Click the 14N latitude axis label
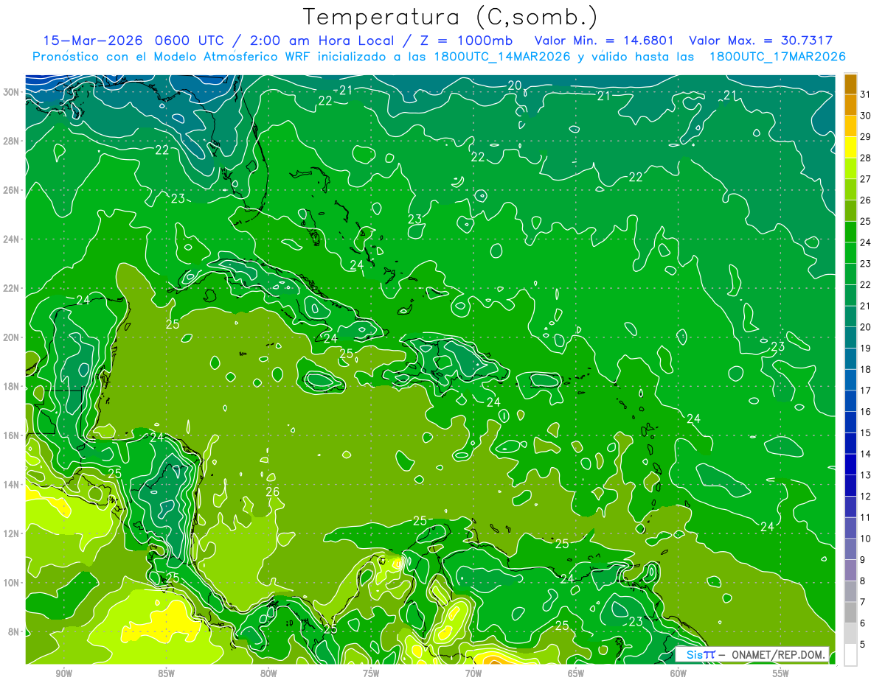The width and height of the screenshot is (885, 683). 11,485
